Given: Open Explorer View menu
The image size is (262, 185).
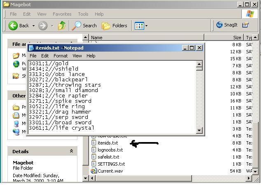Looking at the screenshot, I should pyautogui.click(x=42, y=14).
